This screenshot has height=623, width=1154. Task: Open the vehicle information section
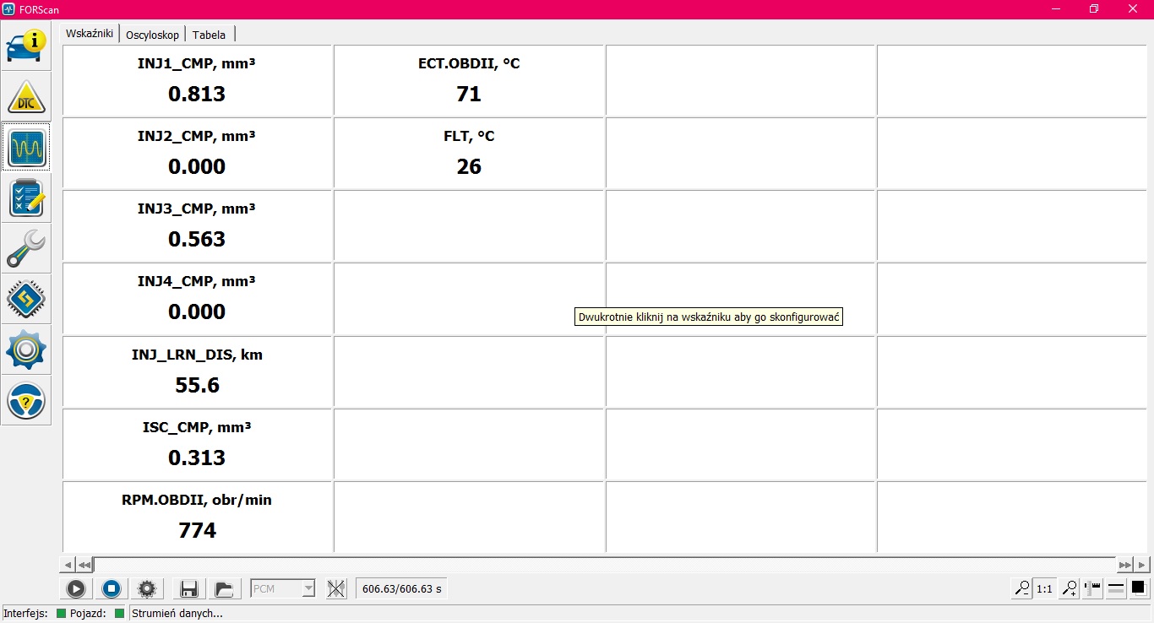click(x=26, y=46)
